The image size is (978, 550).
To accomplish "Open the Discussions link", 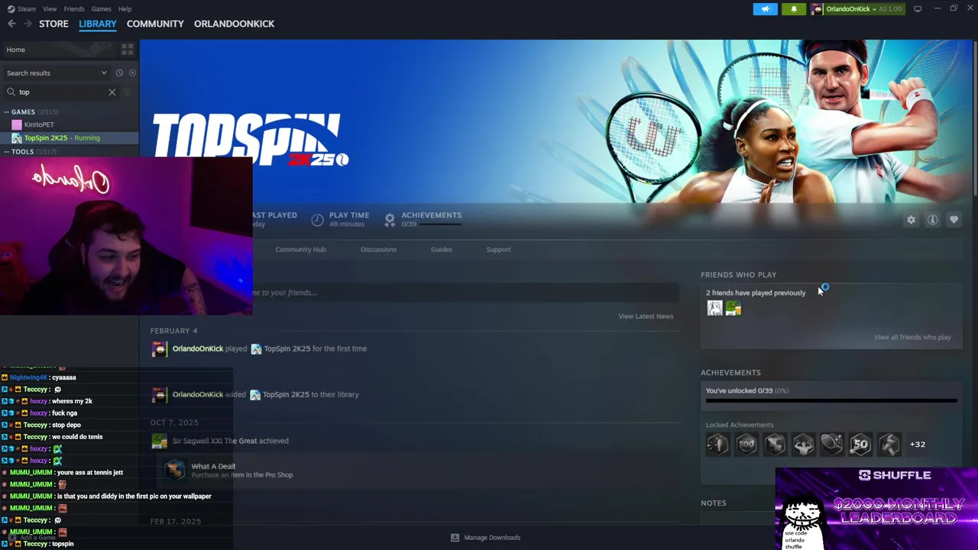I will click(378, 249).
